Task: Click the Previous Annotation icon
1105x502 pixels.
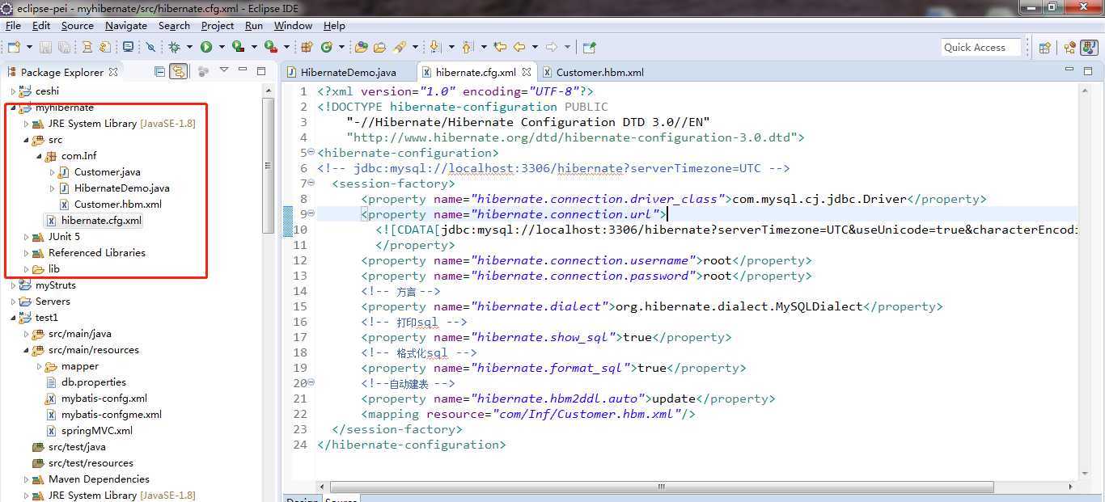Action: tap(468, 47)
